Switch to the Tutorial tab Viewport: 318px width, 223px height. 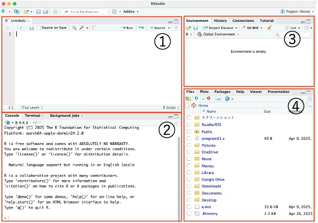pyautogui.click(x=267, y=20)
